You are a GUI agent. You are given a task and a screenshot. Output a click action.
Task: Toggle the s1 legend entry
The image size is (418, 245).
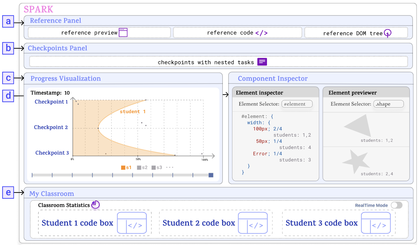(126, 167)
